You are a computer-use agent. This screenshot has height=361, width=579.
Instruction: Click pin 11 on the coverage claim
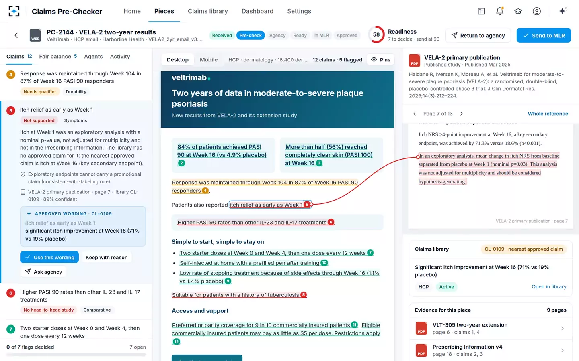(x=354, y=325)
